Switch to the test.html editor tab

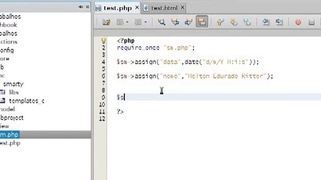point(164,8)
